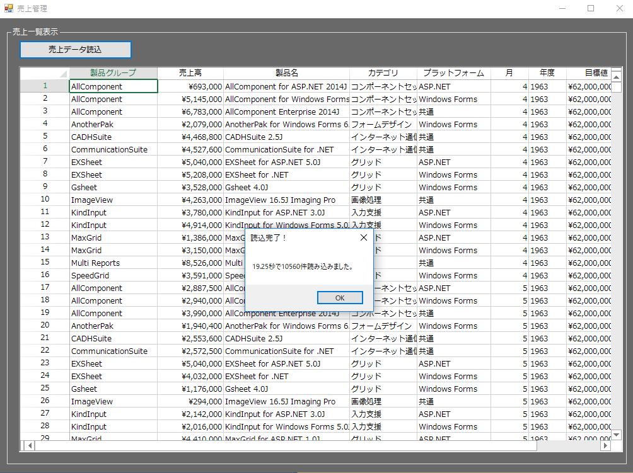This screenshot has height=473, width=633.
Task: Select row header 28
Action: pyautogui.click(x=45, y=426)
